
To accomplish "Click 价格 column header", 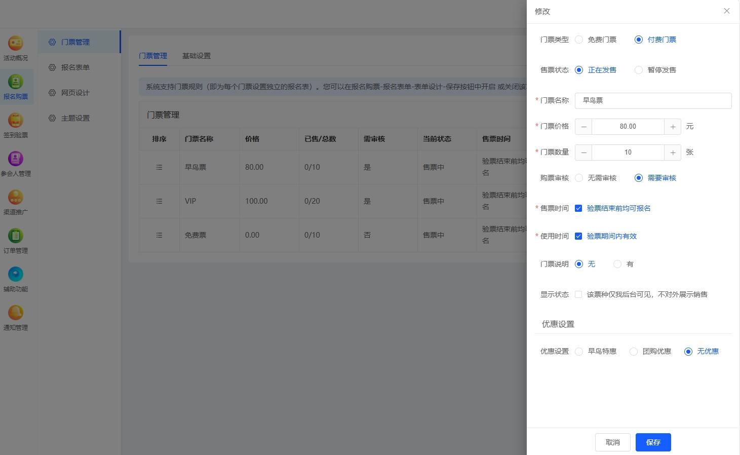I will point(252,139).
